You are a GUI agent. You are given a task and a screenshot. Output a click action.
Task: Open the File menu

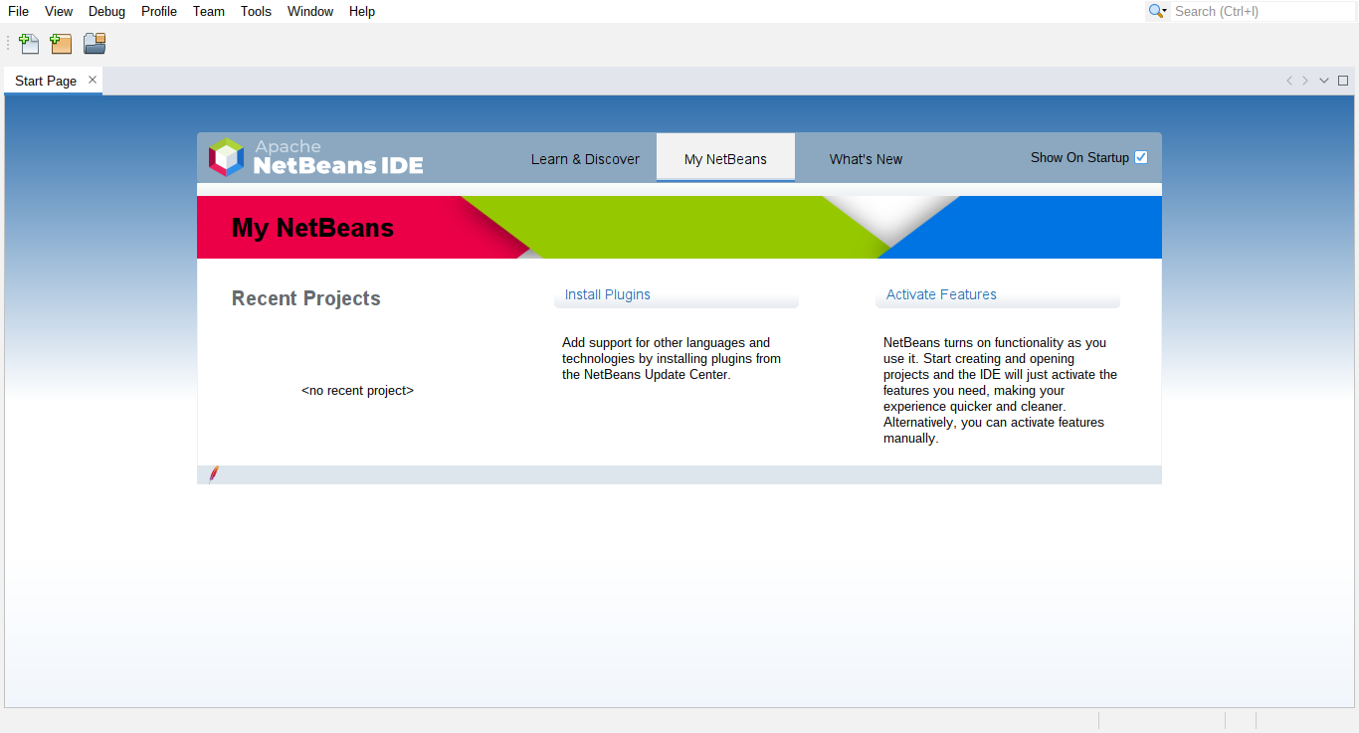click(x=19, y=11)
